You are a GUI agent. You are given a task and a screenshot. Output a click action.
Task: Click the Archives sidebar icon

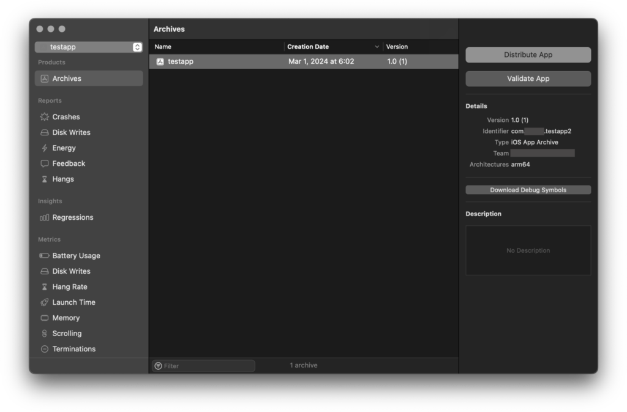point(44,79)
